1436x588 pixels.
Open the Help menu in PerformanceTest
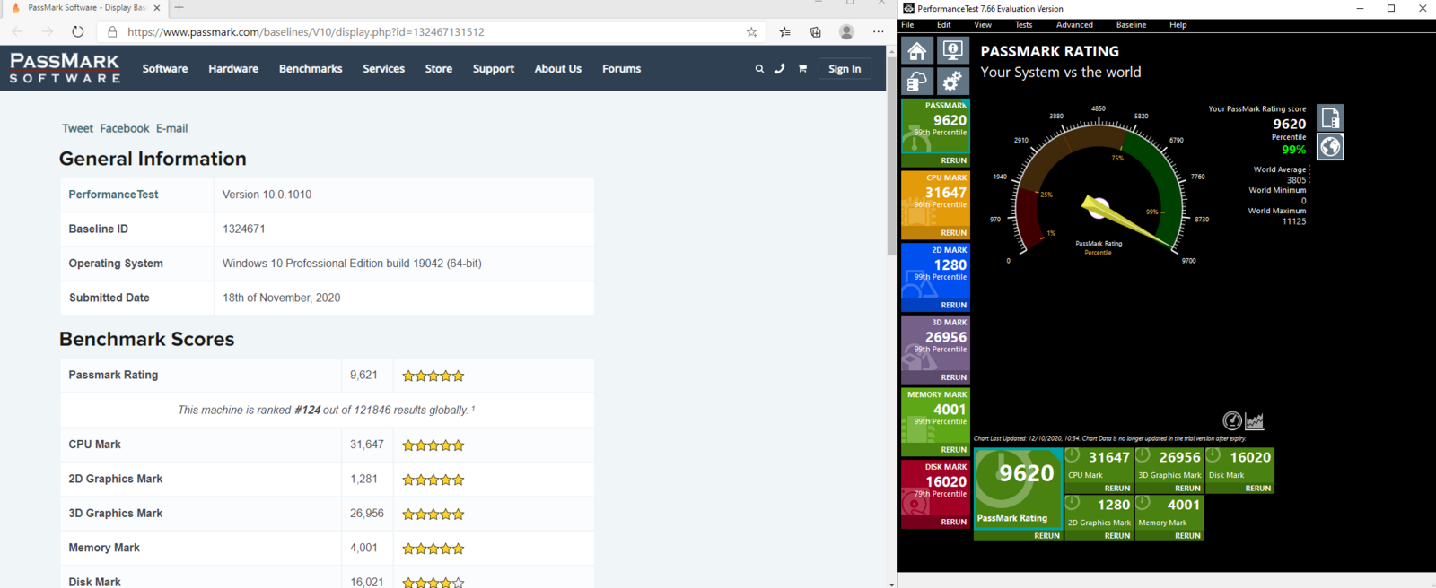coord(1178,25)
